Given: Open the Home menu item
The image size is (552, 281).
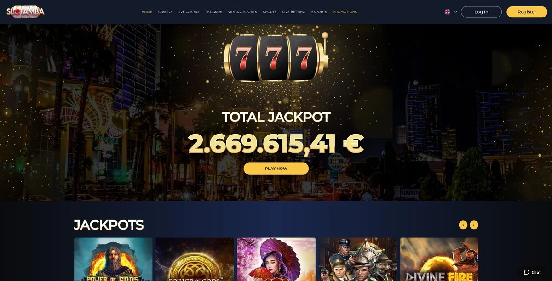Looking at the screenshot, I should tap(147, 12).
